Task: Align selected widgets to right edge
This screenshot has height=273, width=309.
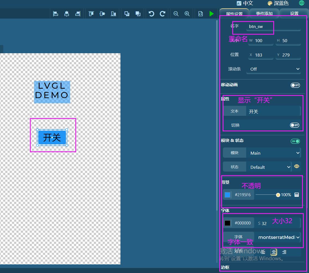Action: click(x=78, y=14)
